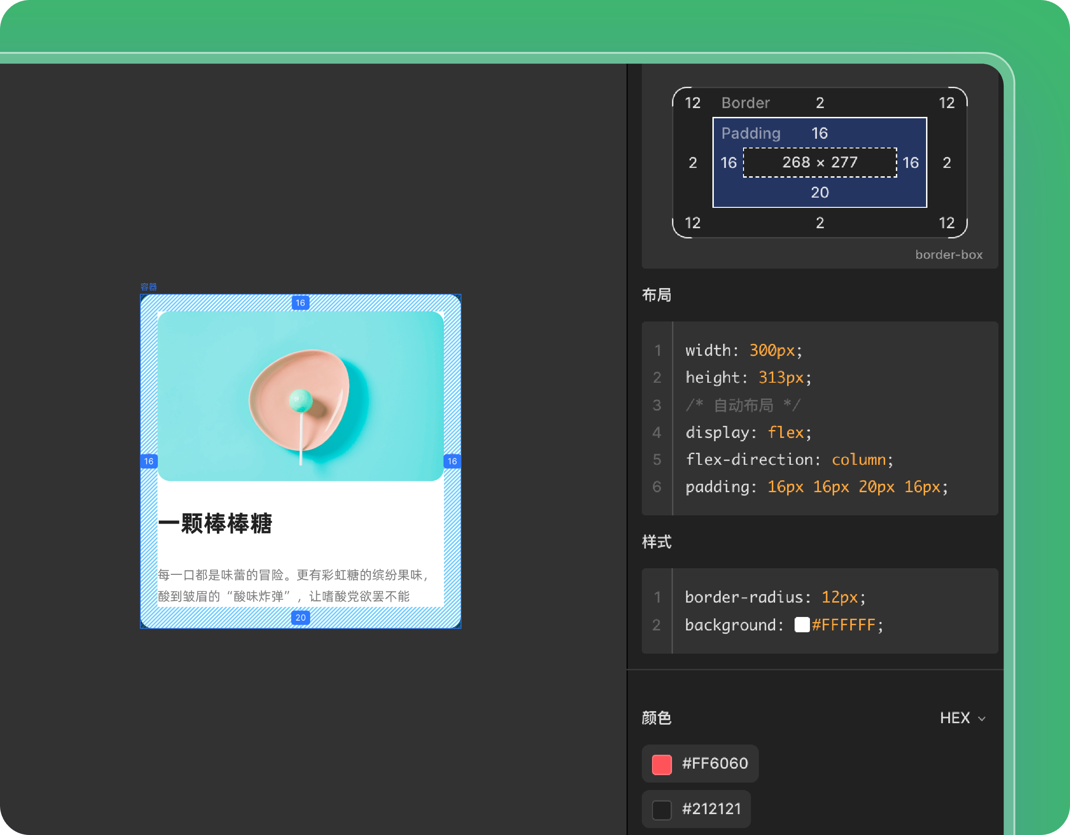Click the left padding 16 badge on canvas
This screenshot has width=1070, height=835.
pyautogui.click(x=149, y=461)
